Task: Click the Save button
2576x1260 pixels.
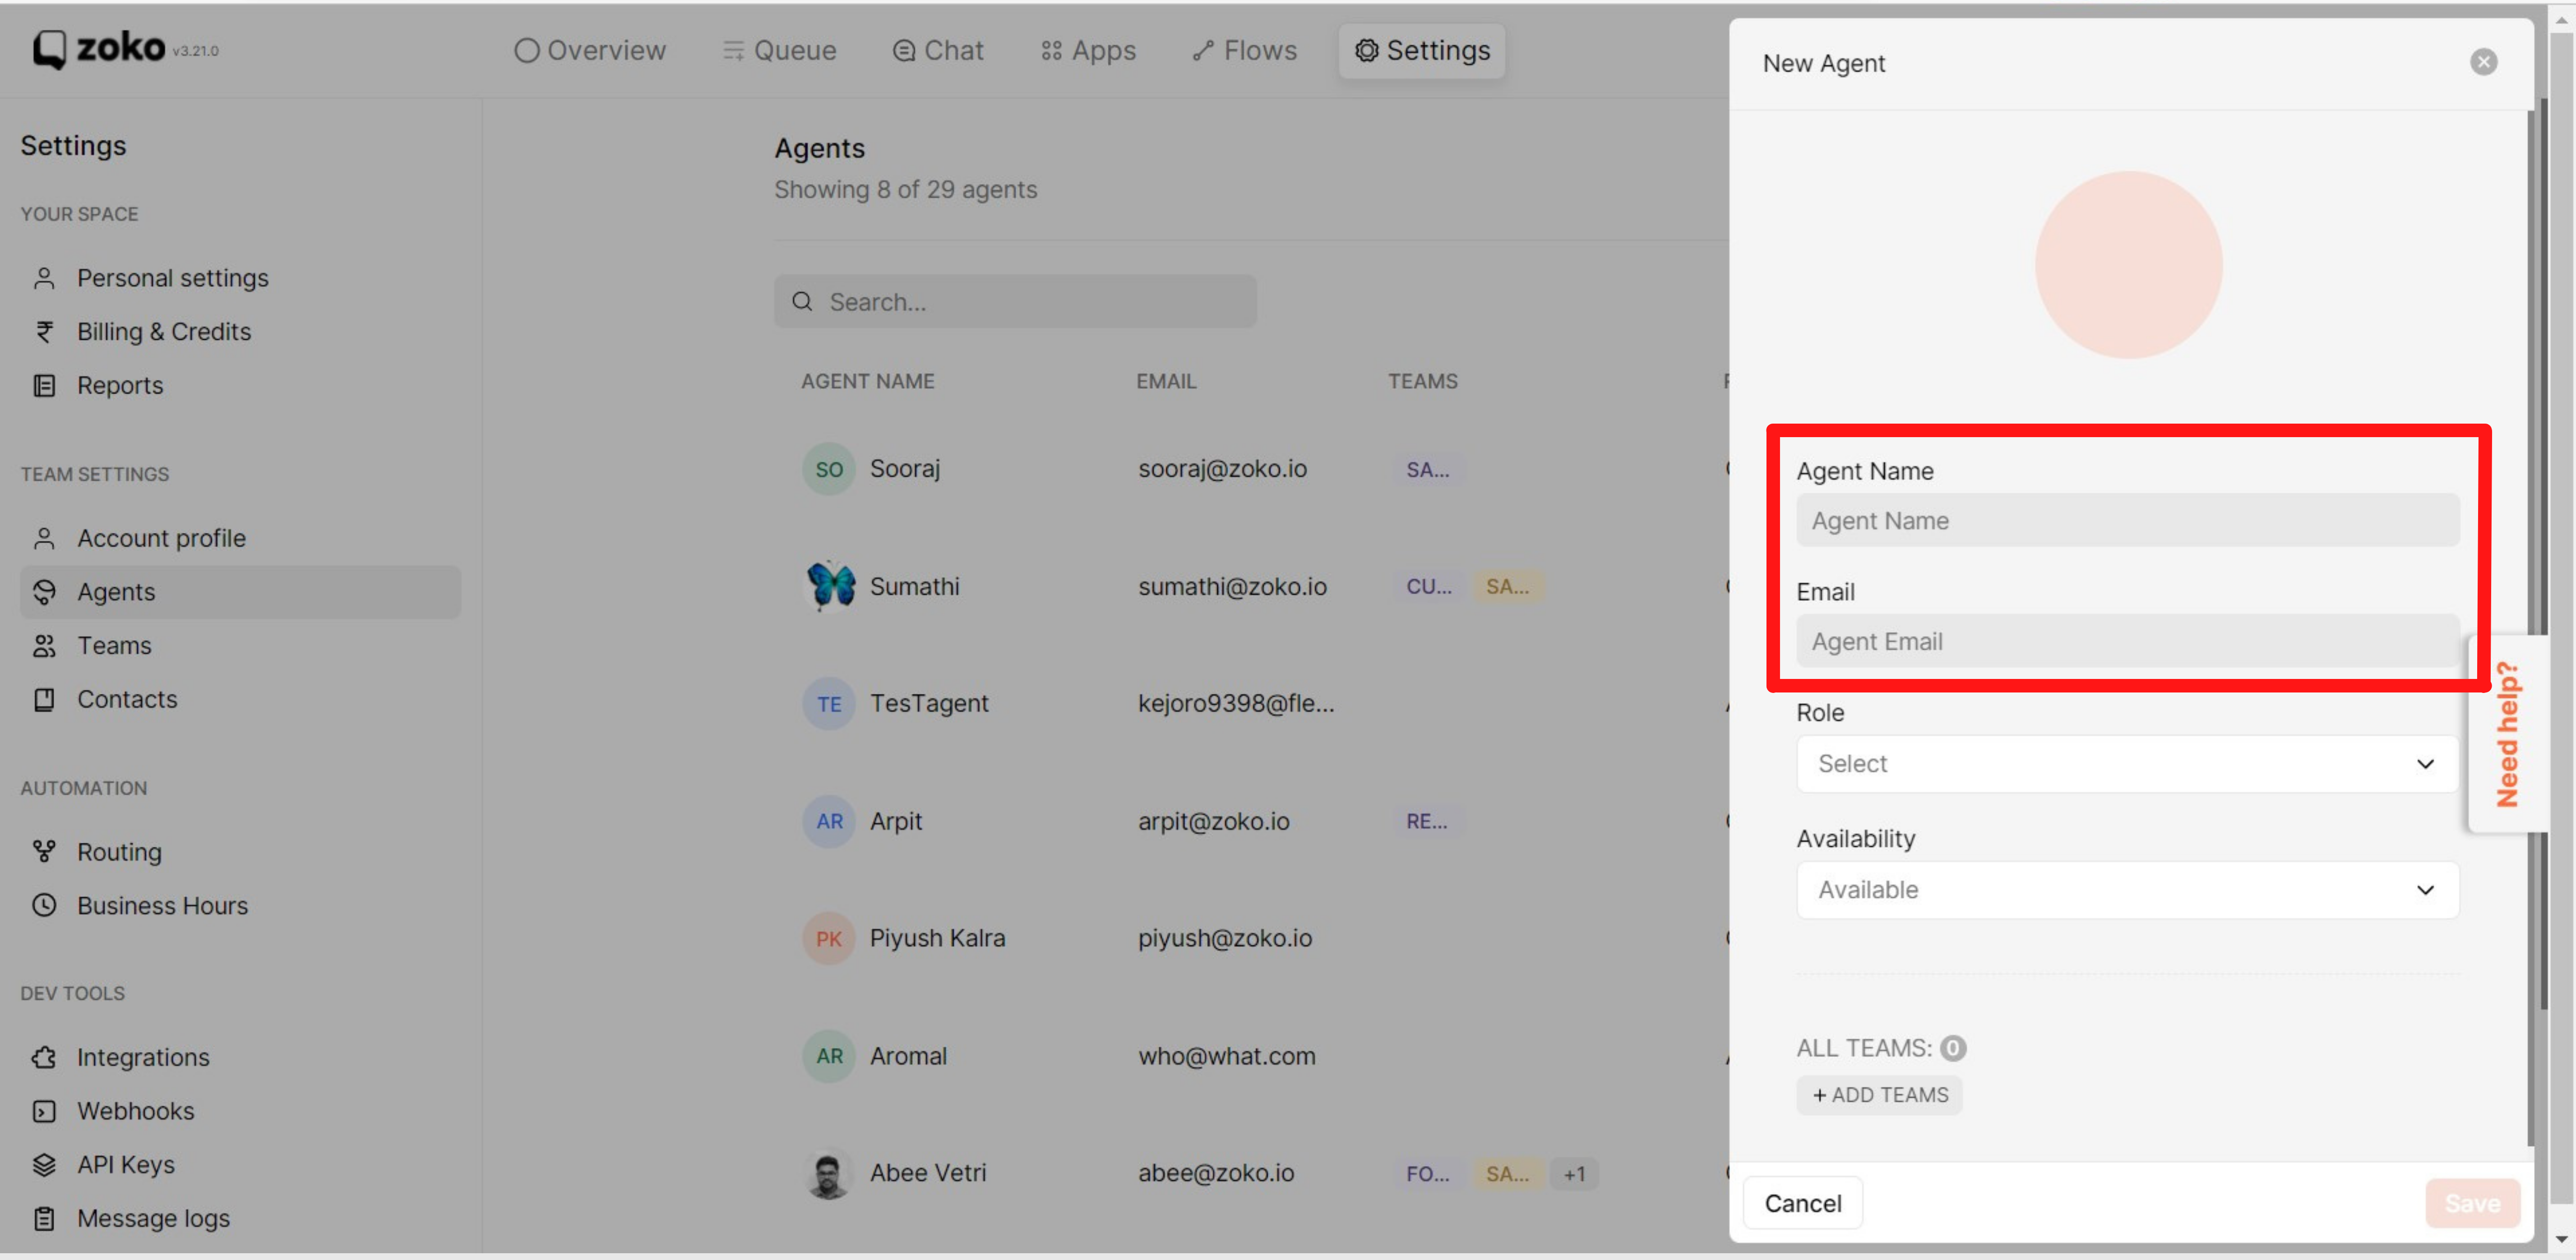Action: click(2472, 1203)
